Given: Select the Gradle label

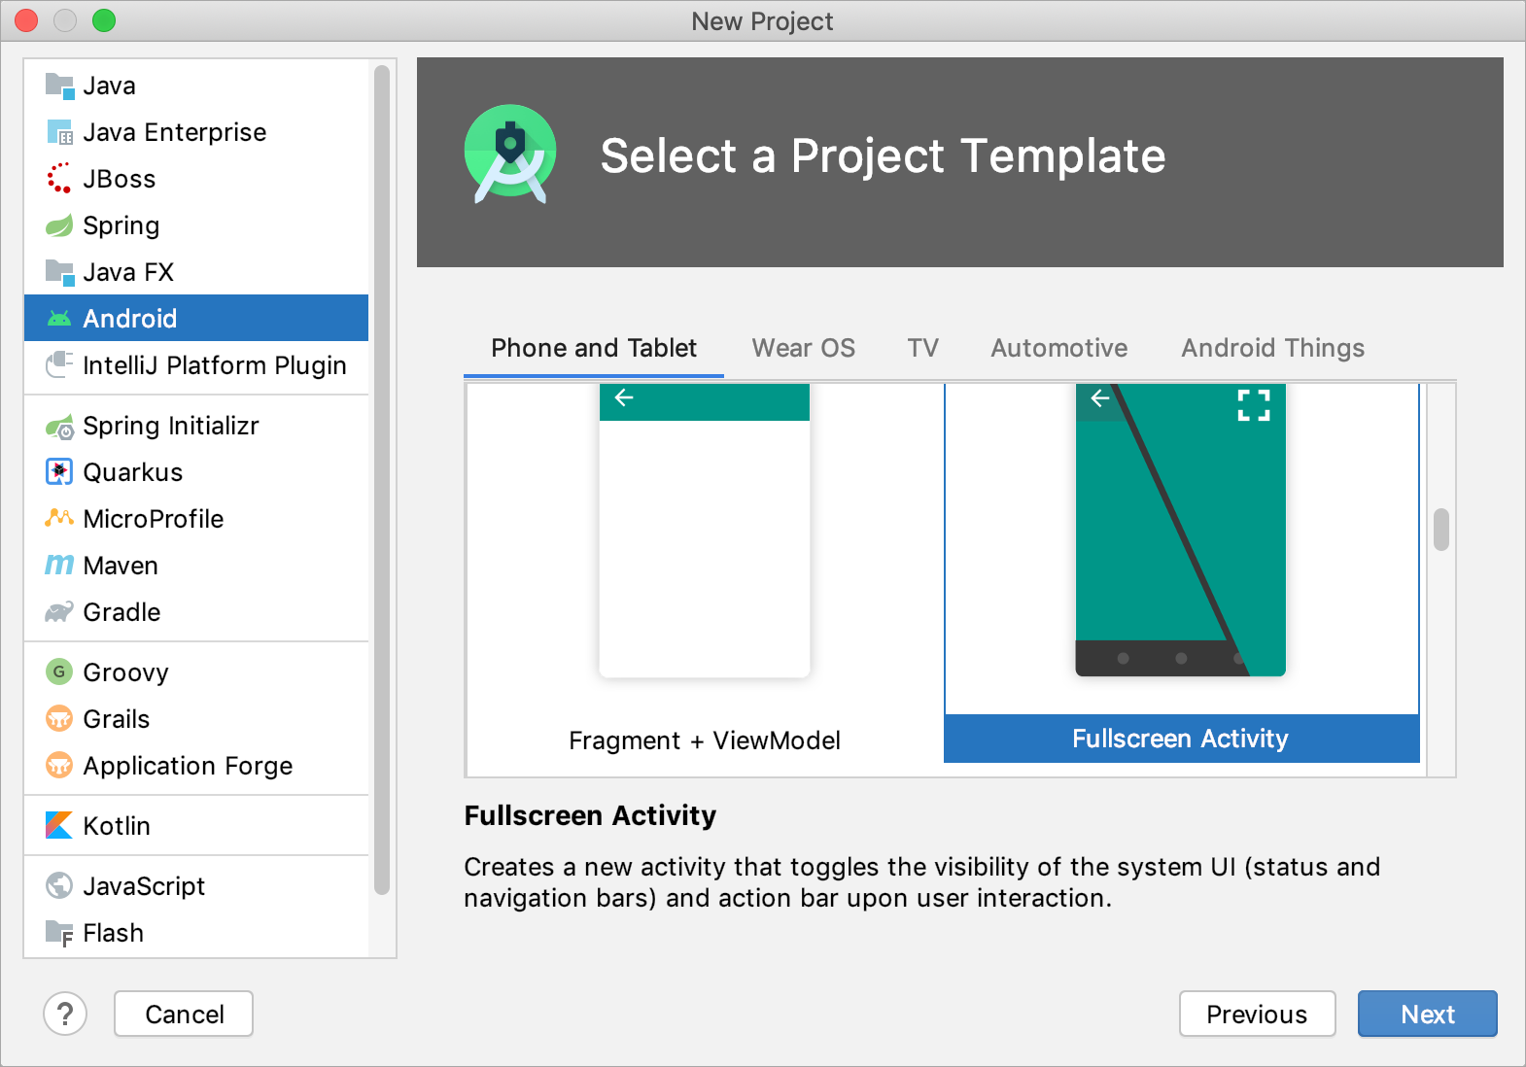Looking at the screenshot, I should [x=121, y=612].
